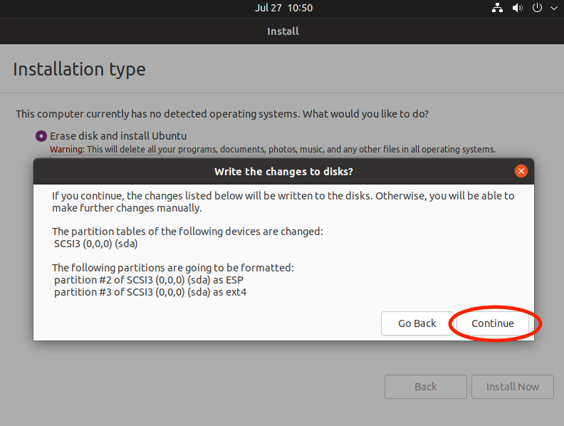564x426 pixels.
Task: Select Erase disk and install Ubuntu radio button
Action: pos(41,135)
